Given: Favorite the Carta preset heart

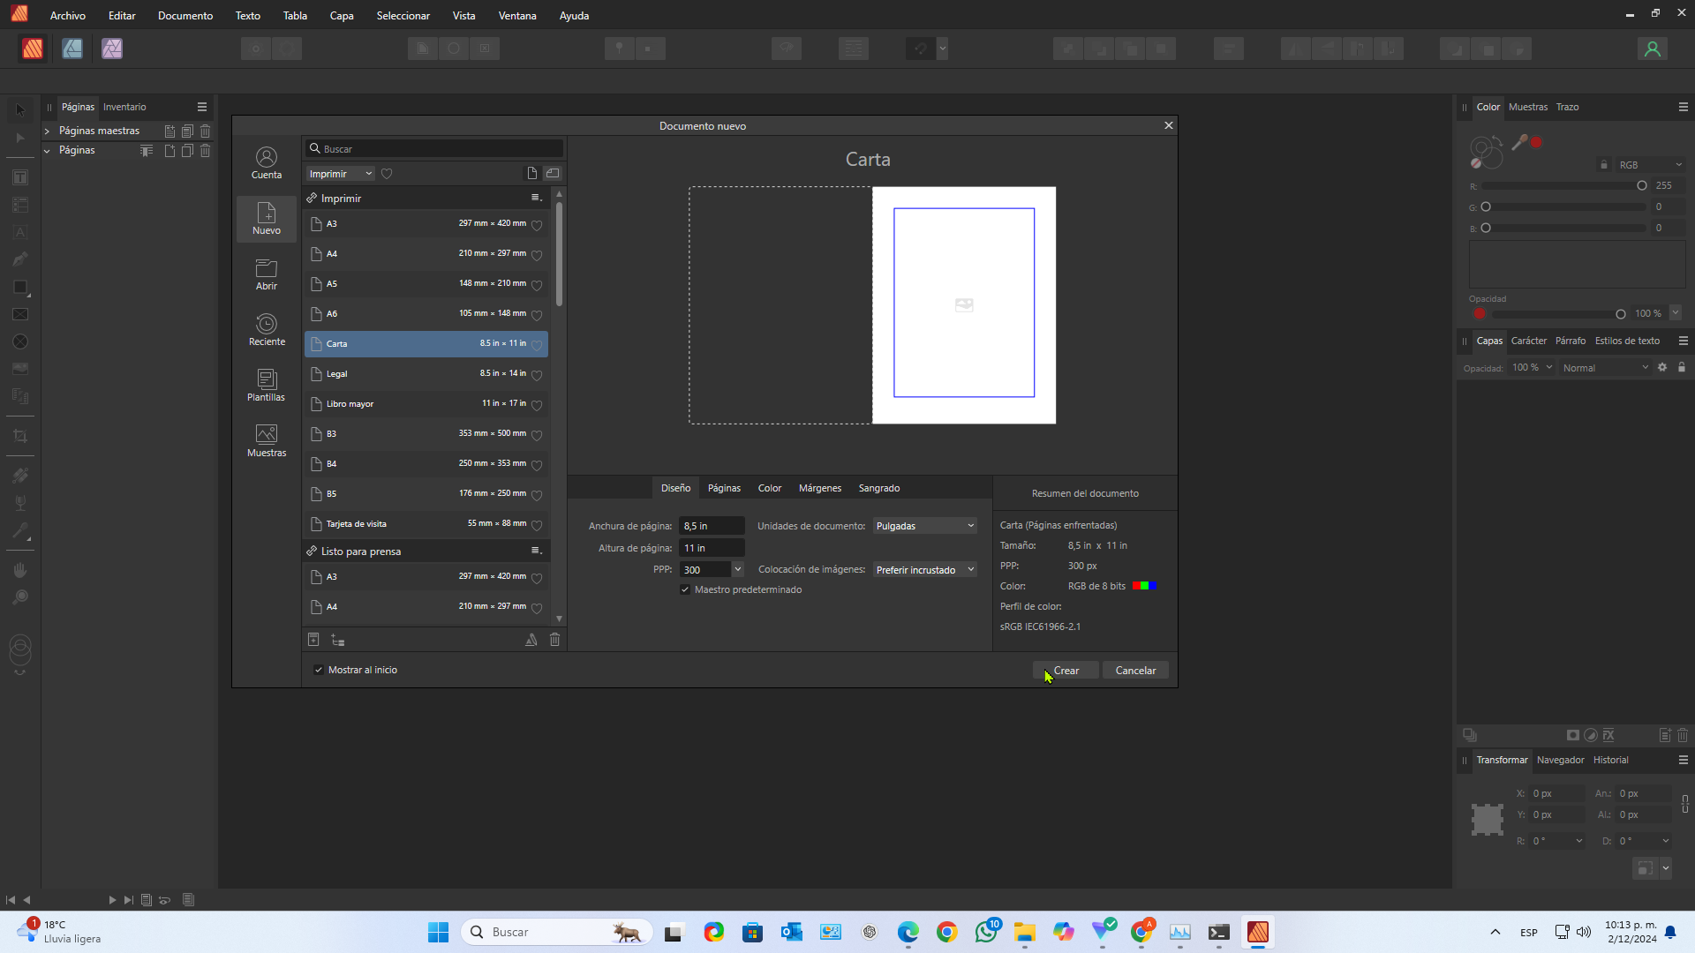Looking at the screenshot, I should (537, 345).
